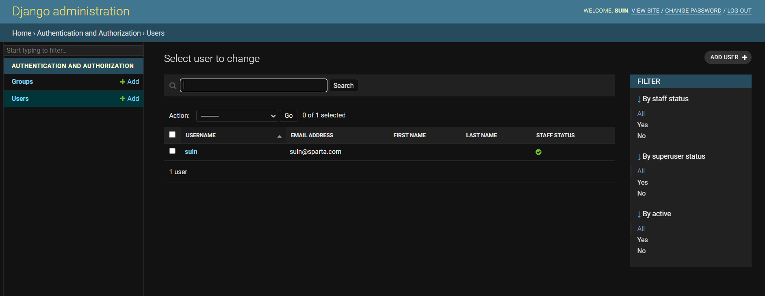Viewport: 765px width, 296px height.
Task: Click the green staff status checkmark for suin
Action: pos(538,152)
